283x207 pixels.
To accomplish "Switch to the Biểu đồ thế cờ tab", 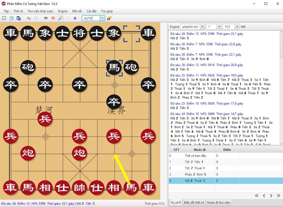I will [x=194, y=203].
